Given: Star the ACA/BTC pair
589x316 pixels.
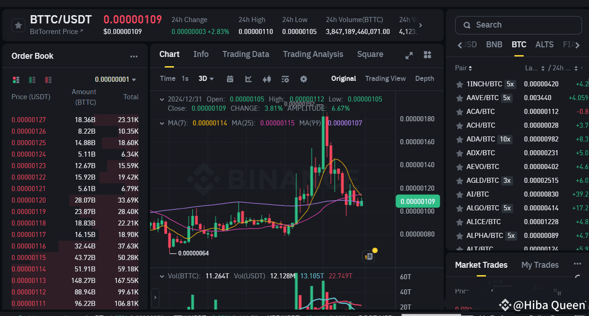Looking at the screenshot, I should [459, 112].
